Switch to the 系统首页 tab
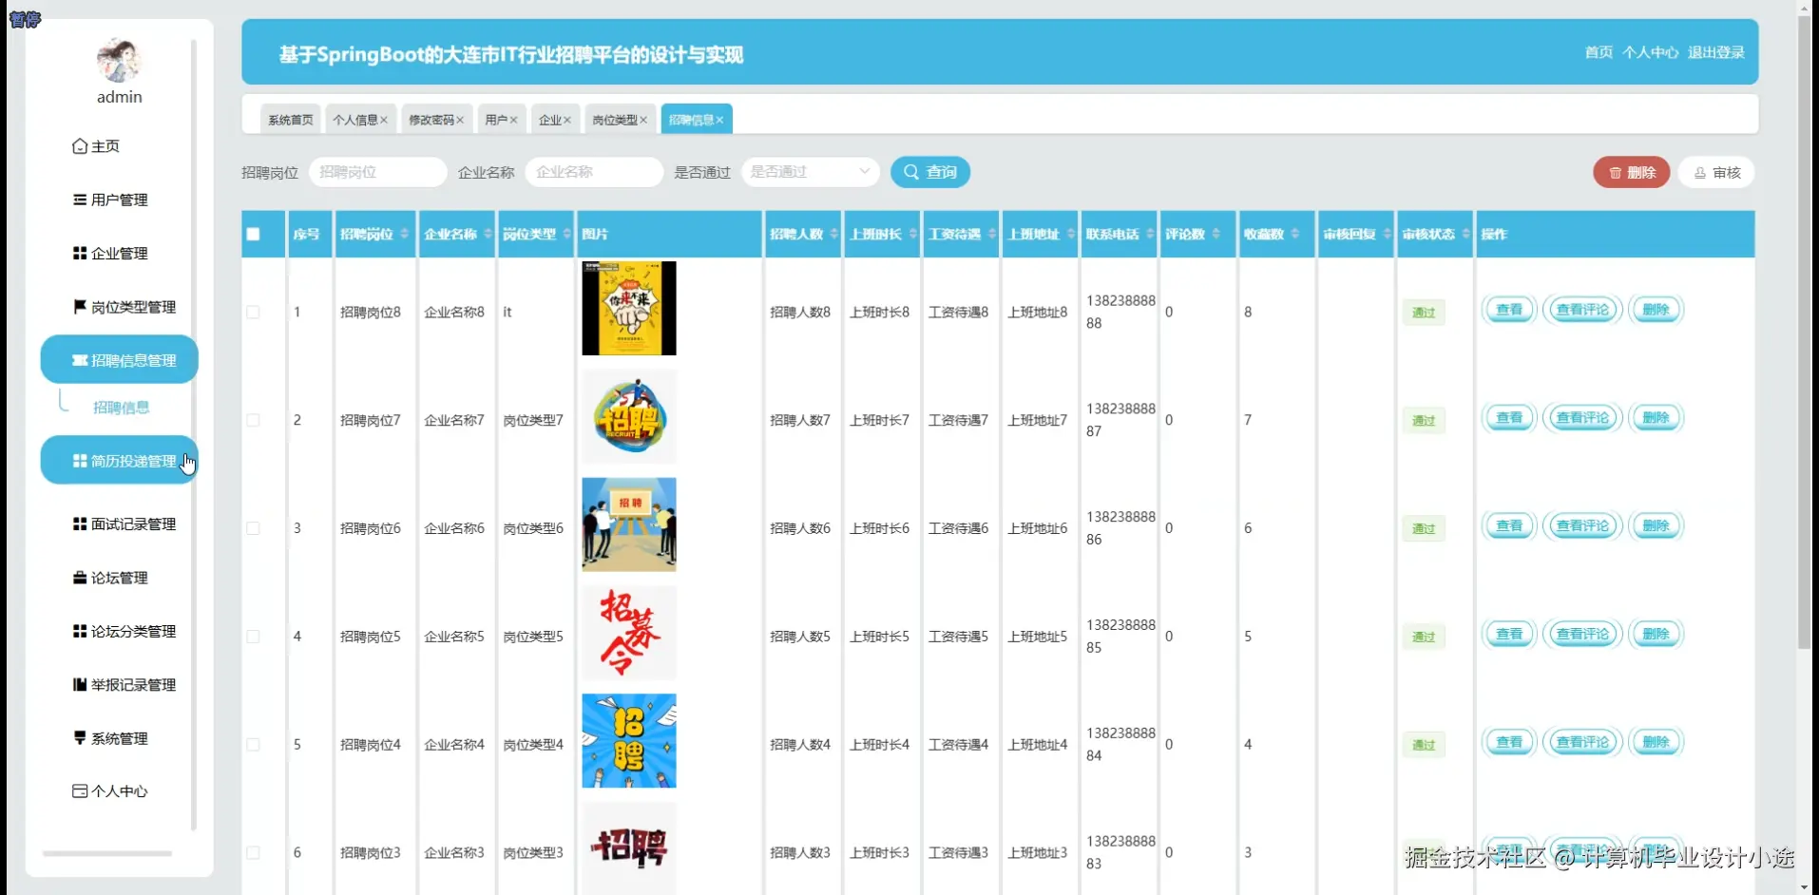The image size is (1819, 895). pyautogui.click(x=291, y=120)
